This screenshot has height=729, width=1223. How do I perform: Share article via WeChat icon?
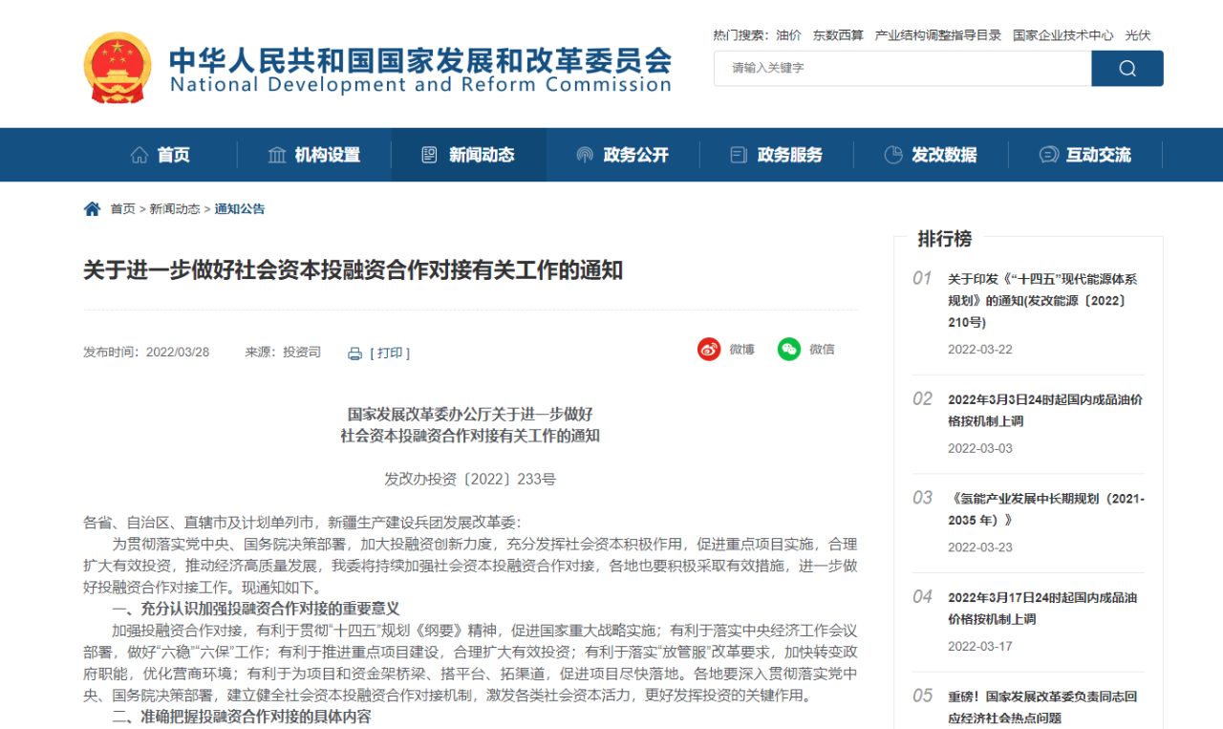pos(788,350)
